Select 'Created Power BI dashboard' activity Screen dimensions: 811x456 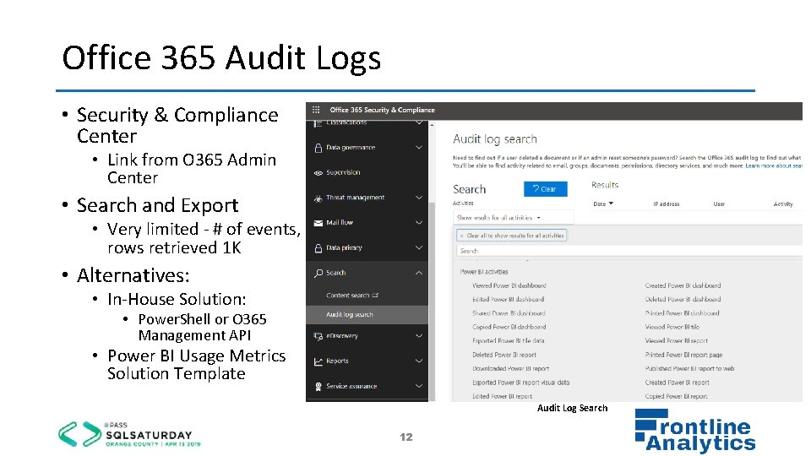point(683,285)
